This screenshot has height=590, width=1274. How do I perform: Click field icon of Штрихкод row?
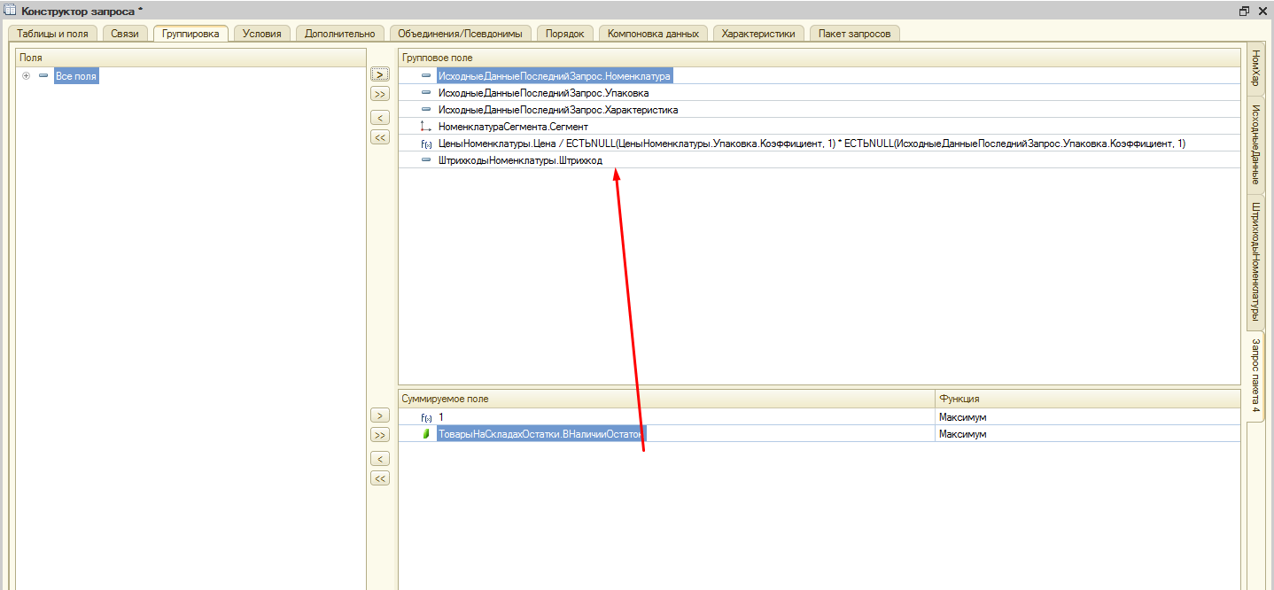click(x=426, y=160)
